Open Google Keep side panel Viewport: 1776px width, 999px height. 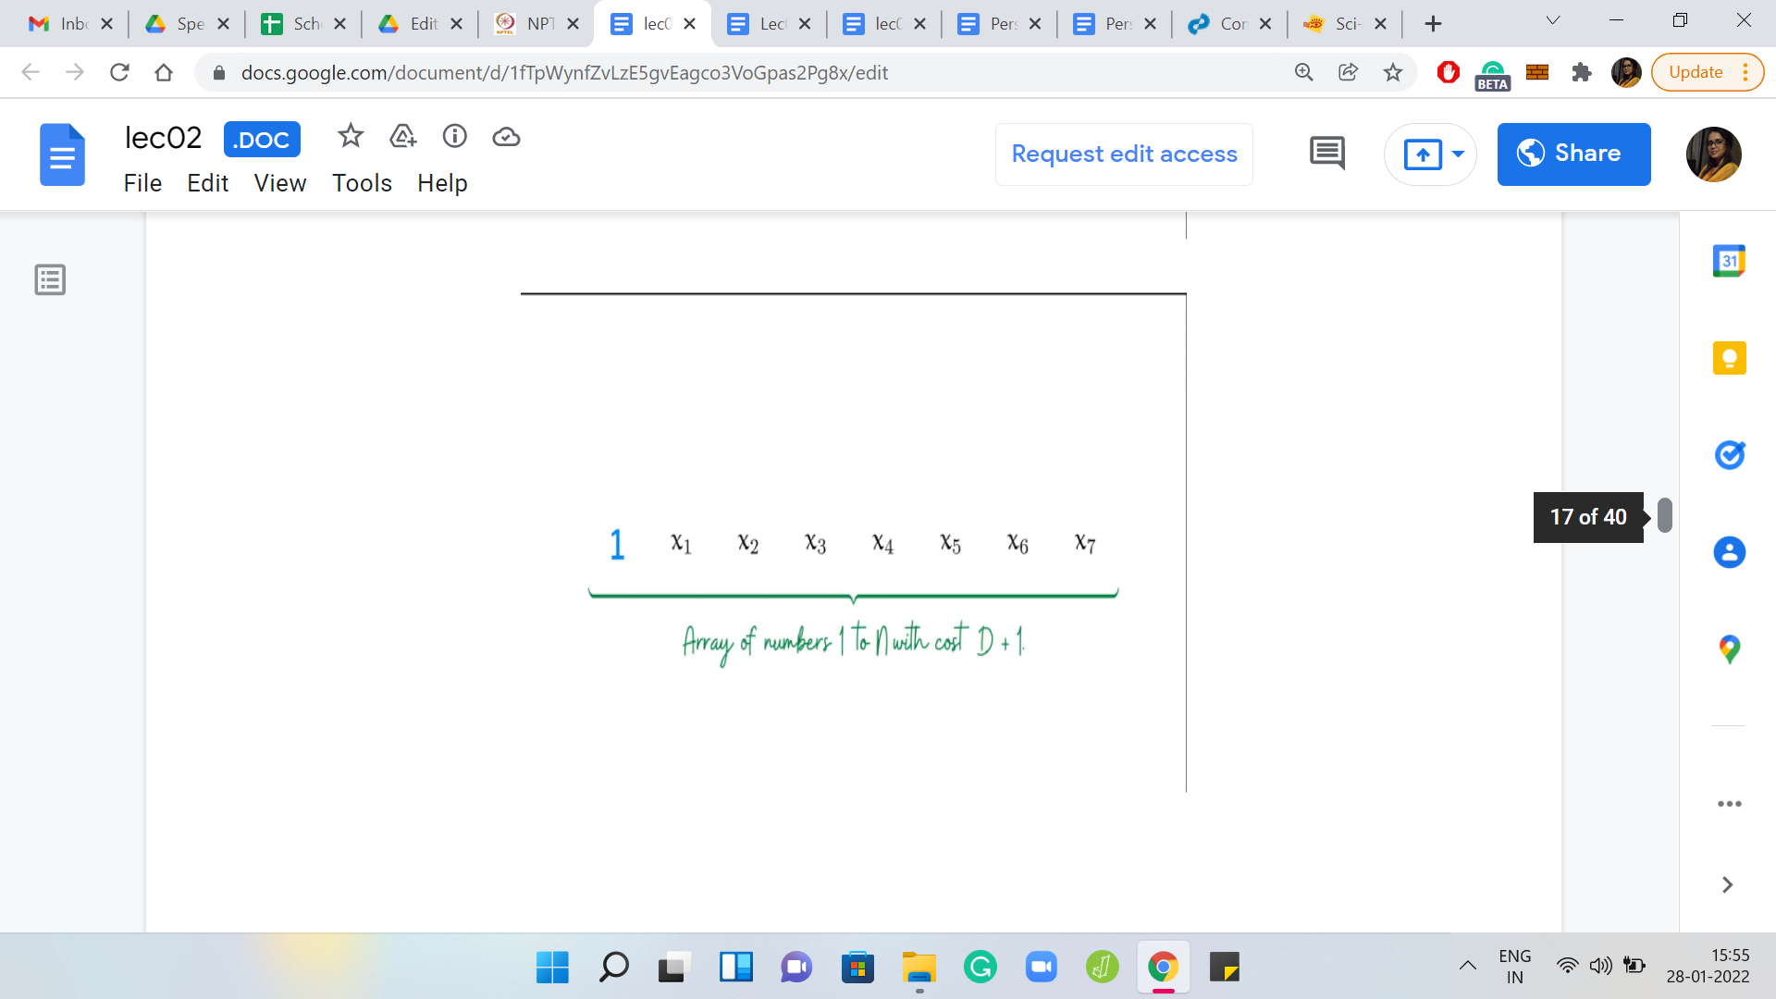tap(1729, 358)
